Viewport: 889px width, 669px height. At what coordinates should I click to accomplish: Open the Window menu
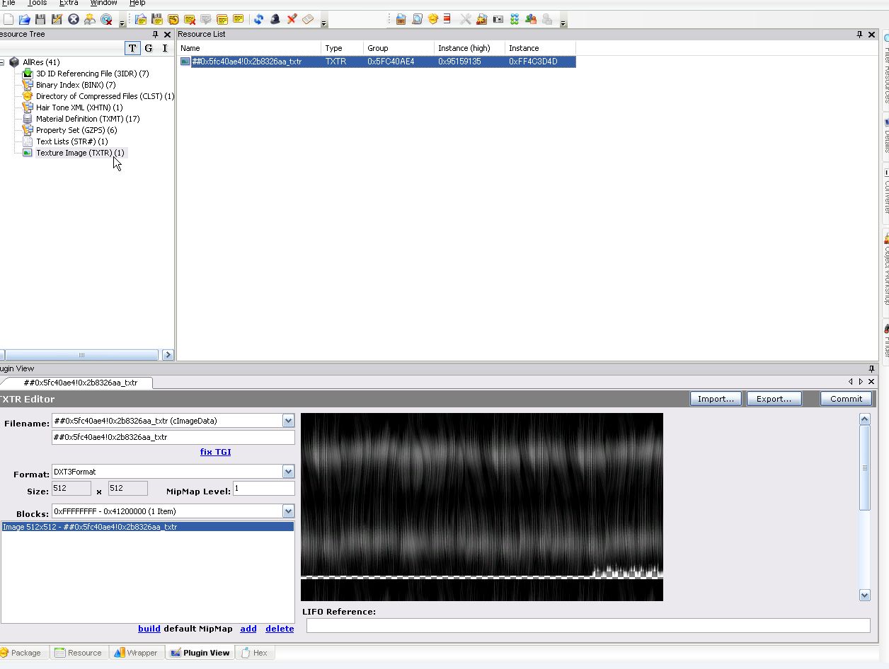point(103,4)
